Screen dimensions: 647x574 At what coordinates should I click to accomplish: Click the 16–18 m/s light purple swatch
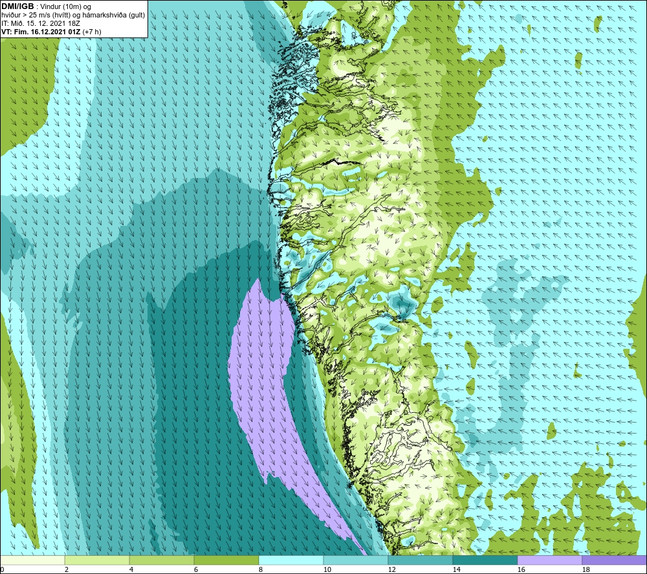point(549,560)
